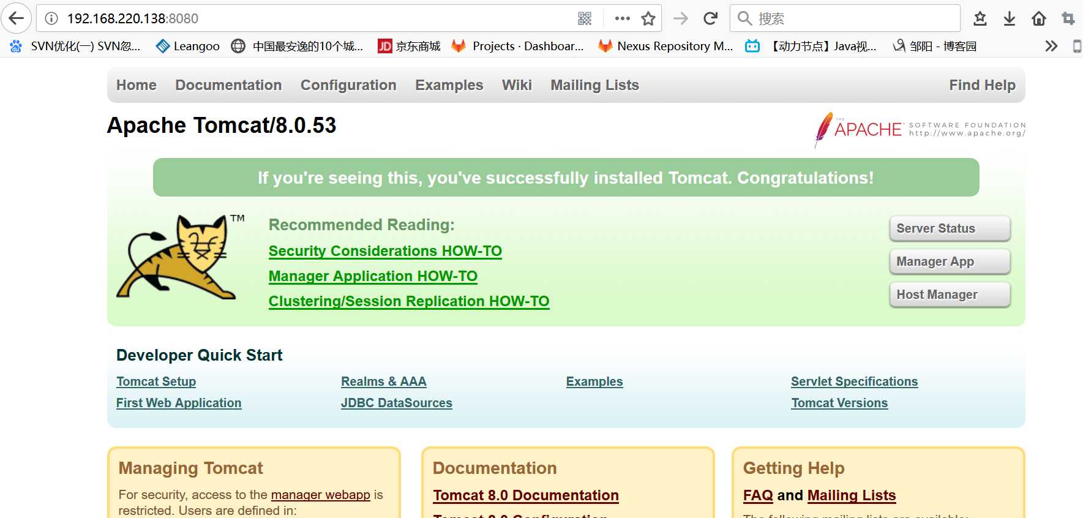Click the Host Manager button
Viewport: 1083px width, 518px height.
click(950, 295)
